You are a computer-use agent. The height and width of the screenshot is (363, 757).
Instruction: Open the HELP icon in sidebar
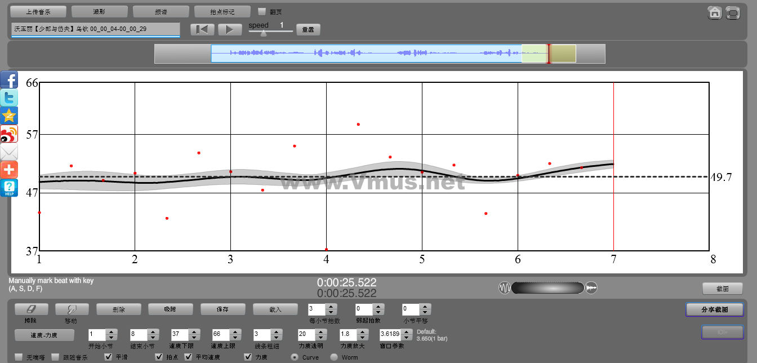(x=9, y=188)
